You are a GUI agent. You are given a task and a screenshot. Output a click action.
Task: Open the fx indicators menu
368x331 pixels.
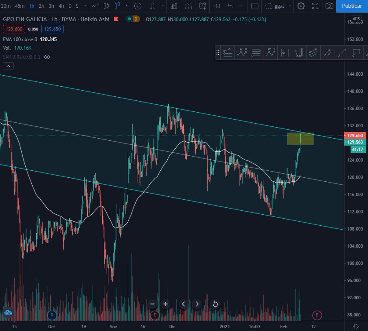coord(152,6)
